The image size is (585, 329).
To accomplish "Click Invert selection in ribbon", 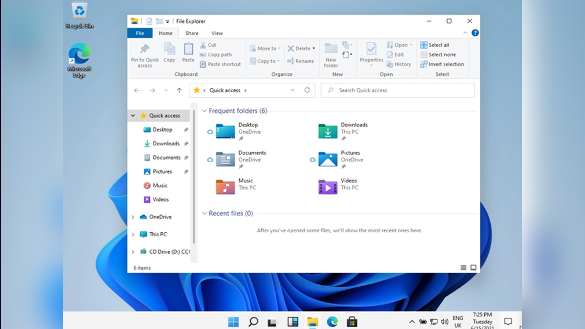I will (x=442, y=64).
